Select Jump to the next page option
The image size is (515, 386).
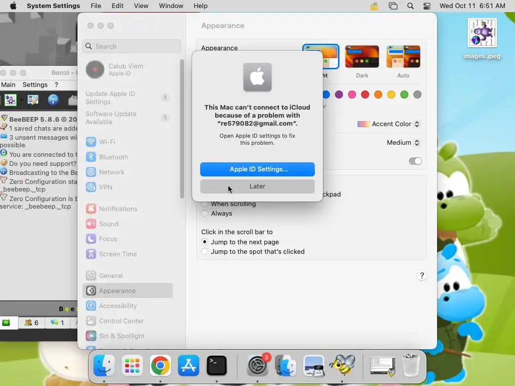coord(205,242)
